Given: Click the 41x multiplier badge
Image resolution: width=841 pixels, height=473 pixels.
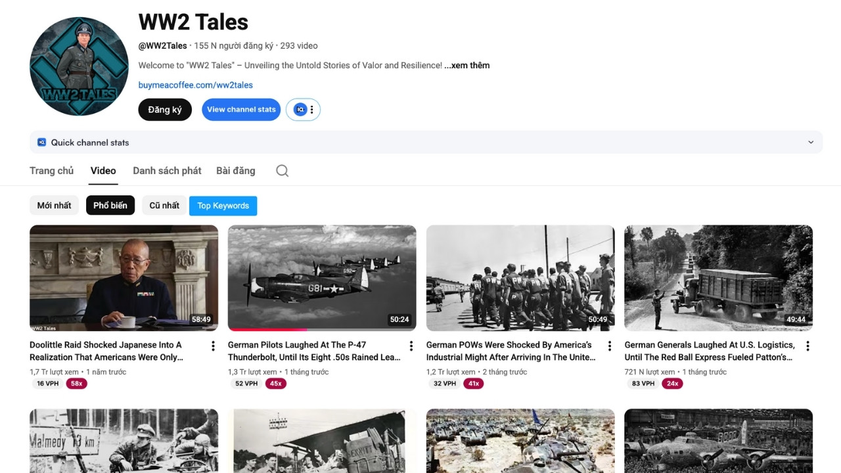Looking at the screenshot, I should (x=474, y=384).
